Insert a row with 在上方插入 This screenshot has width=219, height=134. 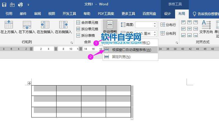9,27
